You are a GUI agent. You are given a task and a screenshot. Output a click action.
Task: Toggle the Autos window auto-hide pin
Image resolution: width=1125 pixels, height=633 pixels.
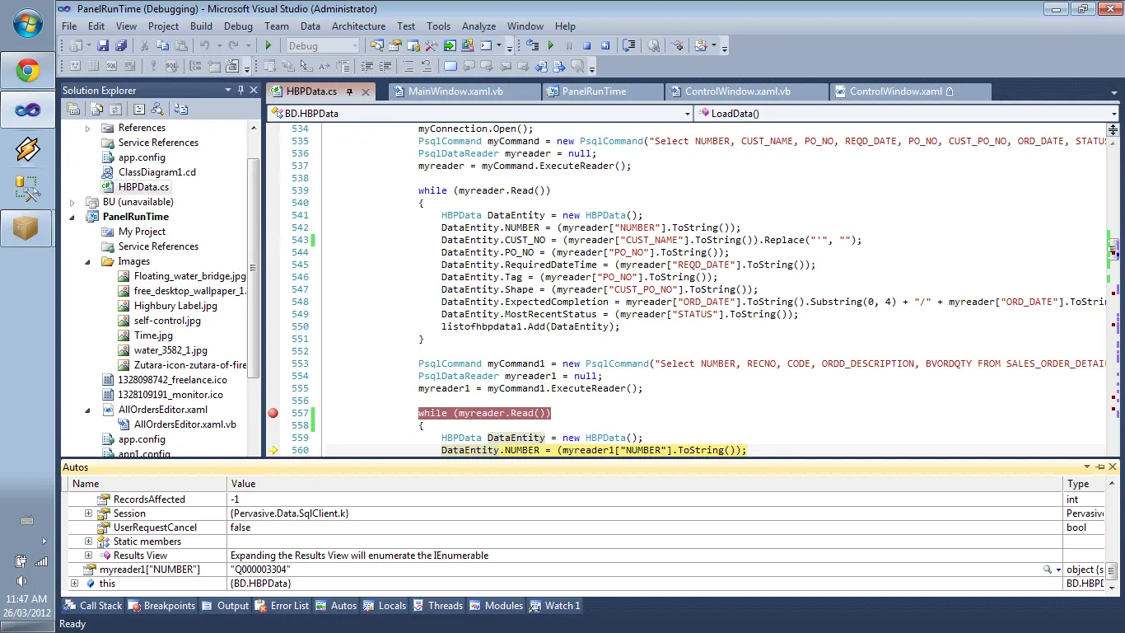[x=1100, y=467]
